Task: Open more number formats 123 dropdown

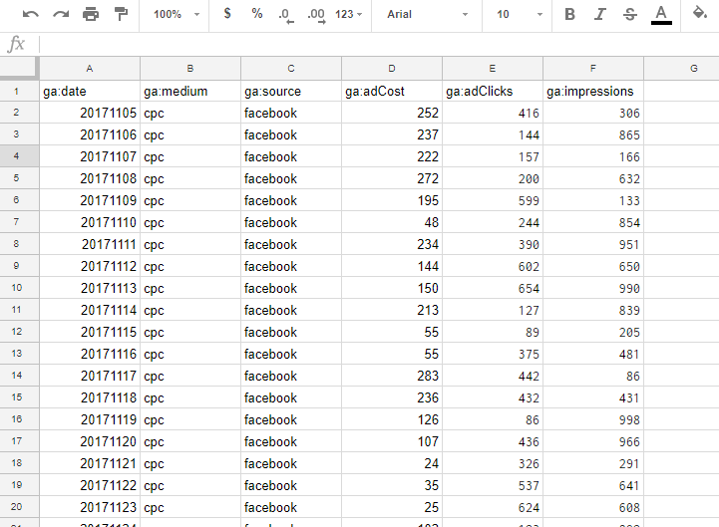Action: 348,14
